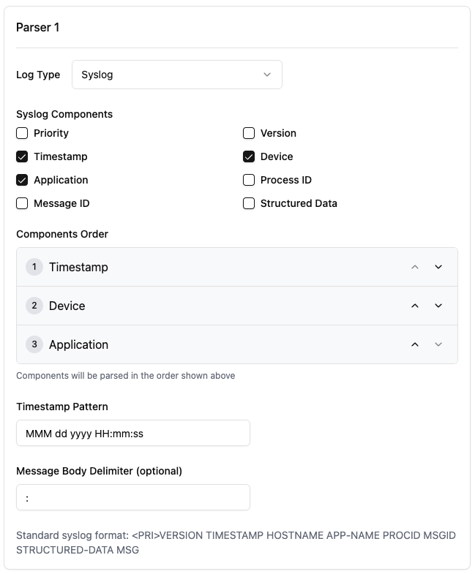Open the Log Type dropdown
475x574 pixels.
[x=176, y=75]
